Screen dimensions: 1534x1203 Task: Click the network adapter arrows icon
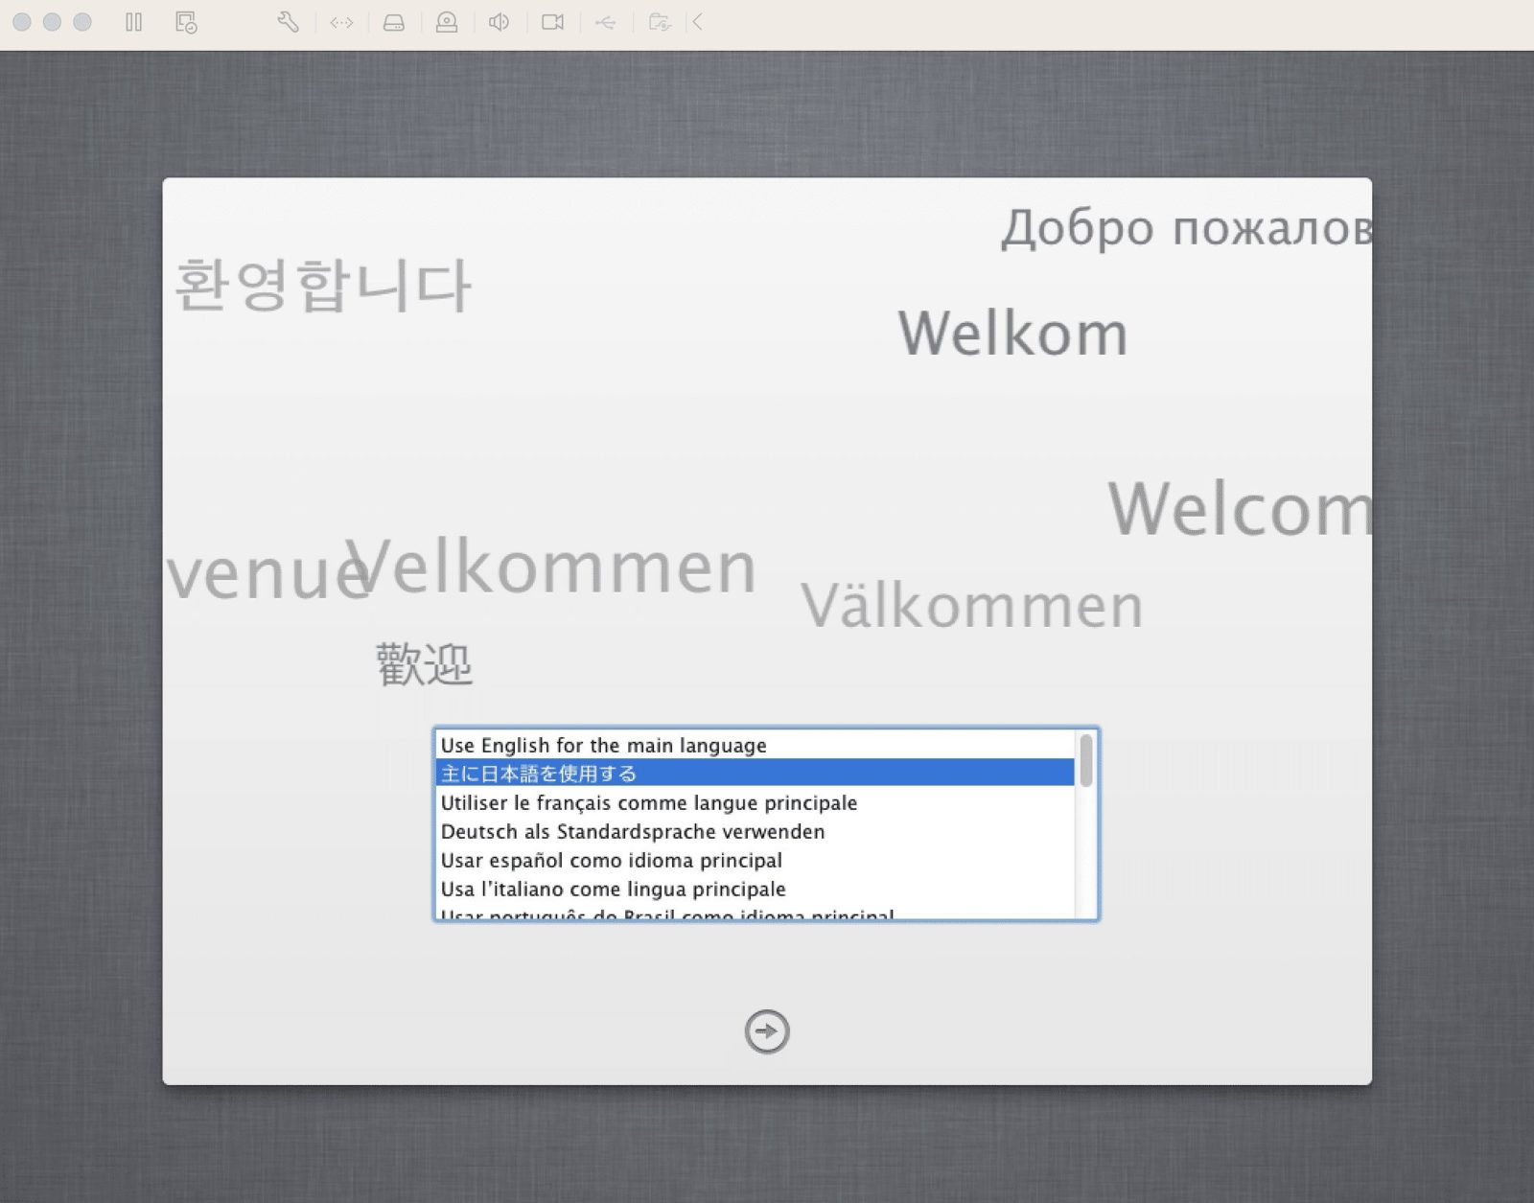[x=341, y=22]
